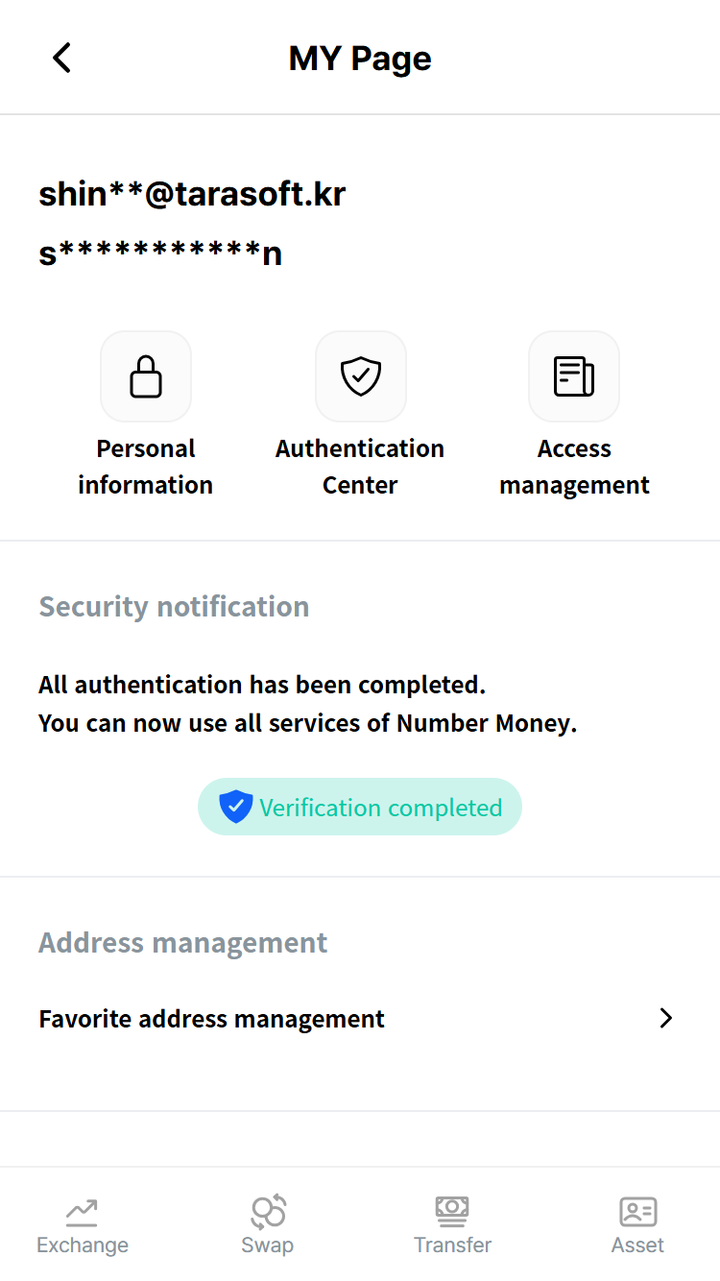Open the Authentication Center shield icon
This screenshot has width=720, height=1281.
tap(361, 376)
